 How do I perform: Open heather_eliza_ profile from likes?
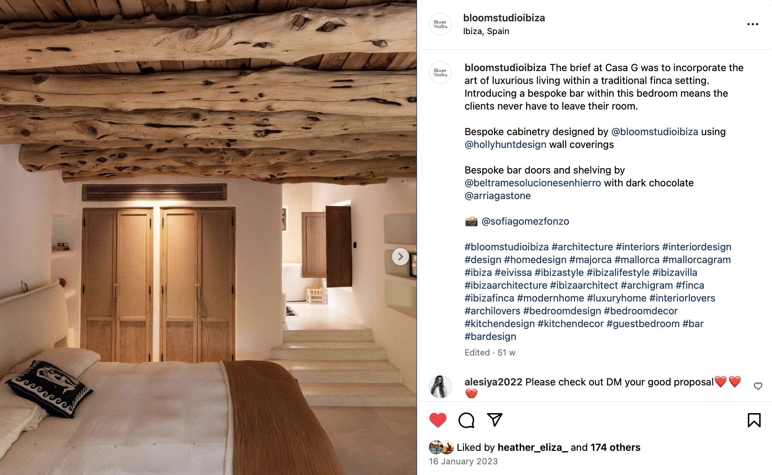click(533, 447)
